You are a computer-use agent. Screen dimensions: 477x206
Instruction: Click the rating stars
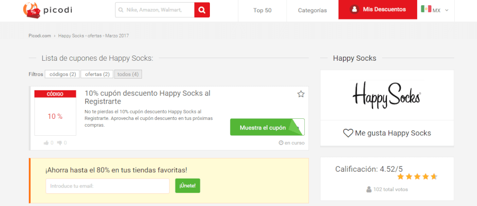click(417, 176)
